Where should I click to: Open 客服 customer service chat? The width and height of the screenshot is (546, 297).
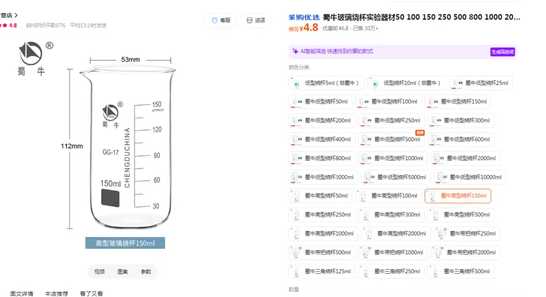pos(221,20)
